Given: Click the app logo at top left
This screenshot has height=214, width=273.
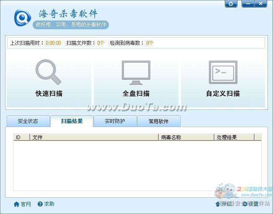Looking at the screenshot, I should (21, 18).
